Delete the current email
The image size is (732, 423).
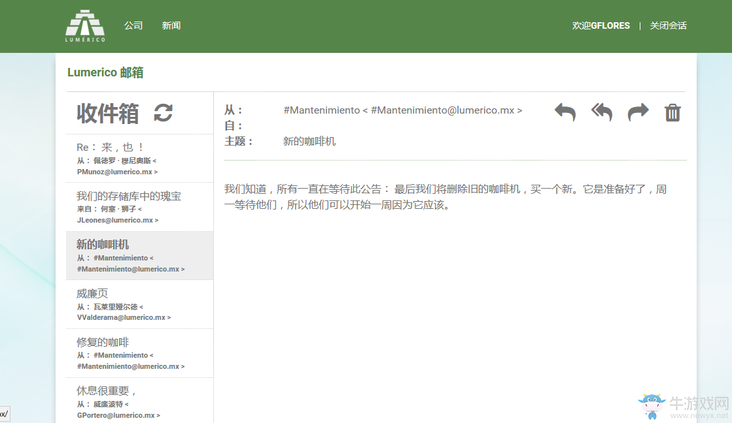(x=672, y=112)
